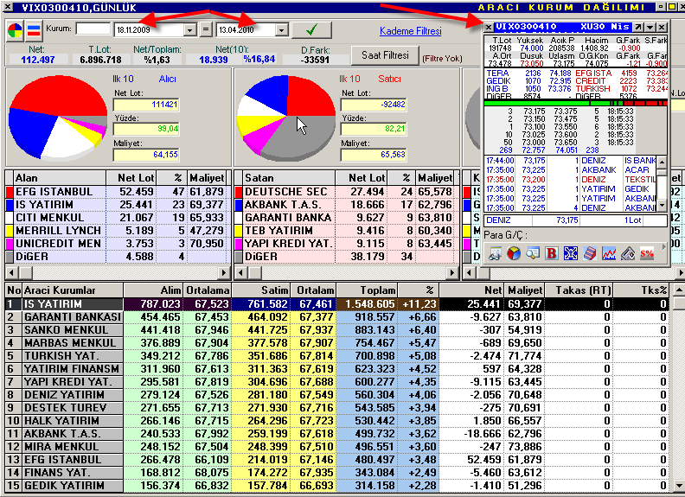This screenshot has height=497, width=685.
Task: Switch to the blue-red bar view button
Action: coord(34,30)
